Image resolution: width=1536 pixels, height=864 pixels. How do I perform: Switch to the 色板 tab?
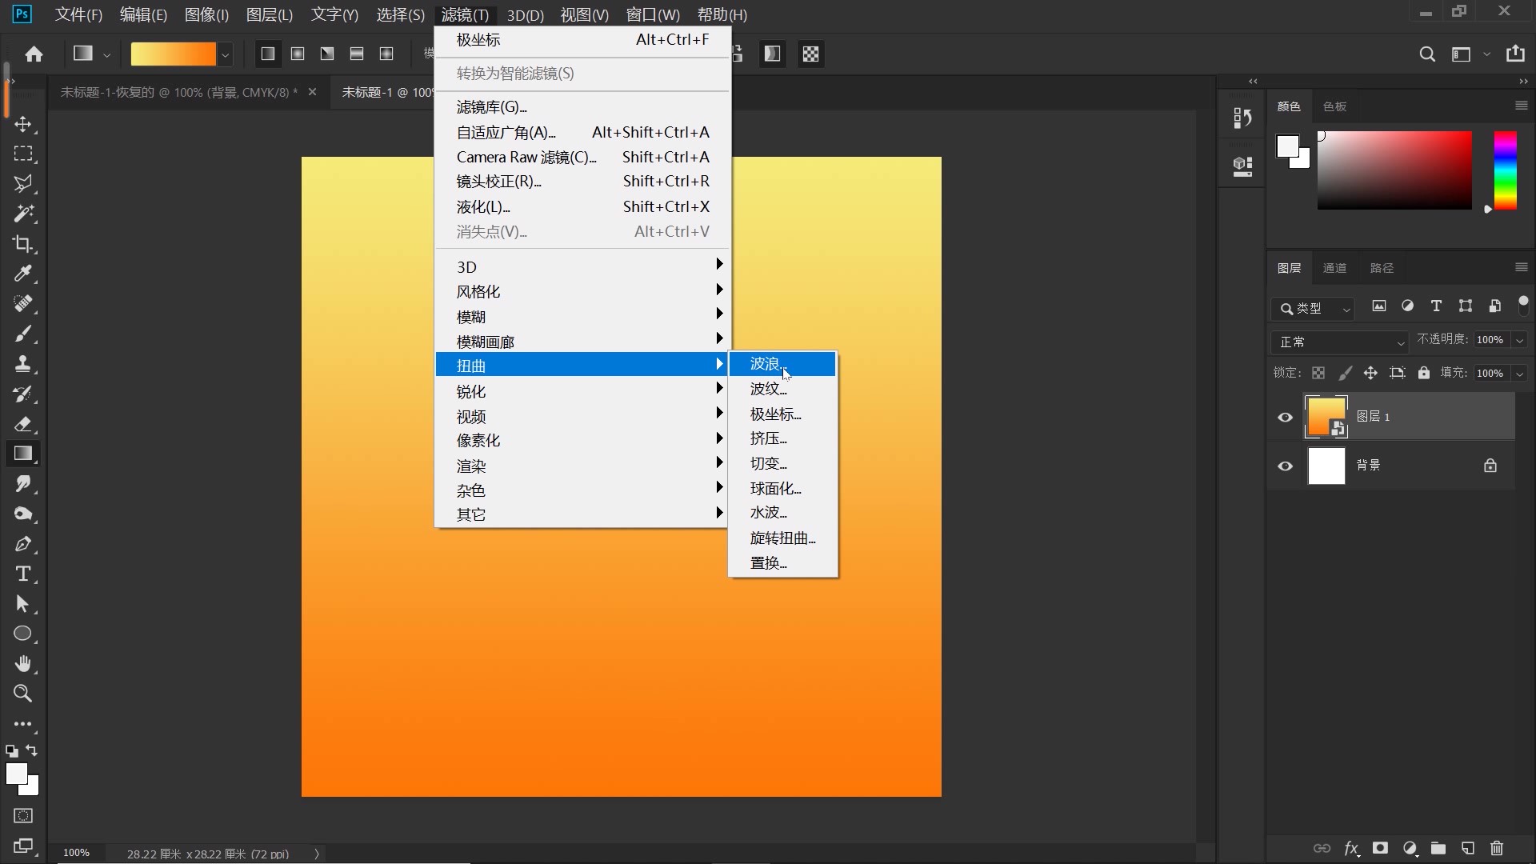[x=1334, y=106]
